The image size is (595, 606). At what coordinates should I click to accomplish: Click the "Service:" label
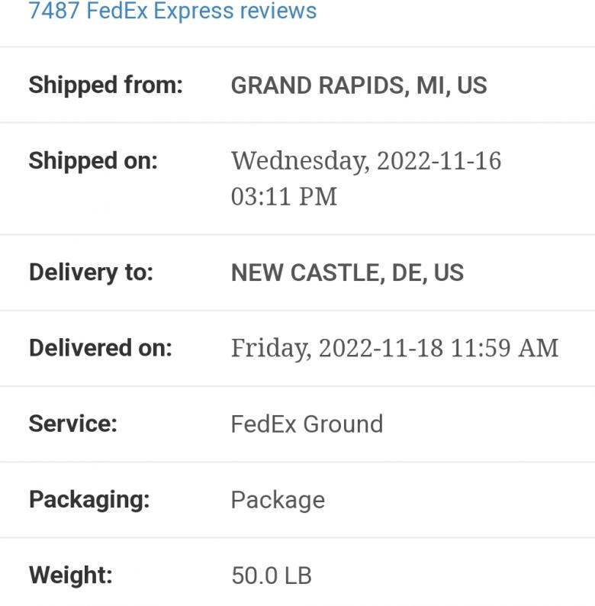point(72,424)
